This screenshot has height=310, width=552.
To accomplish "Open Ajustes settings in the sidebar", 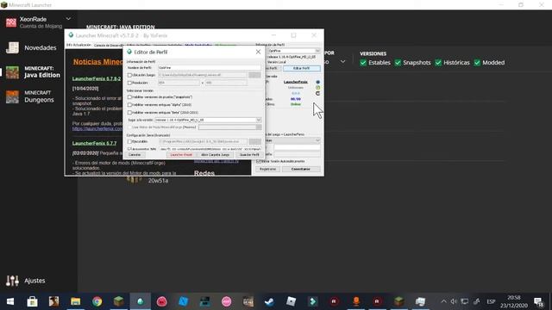I will tap(26, 281).
